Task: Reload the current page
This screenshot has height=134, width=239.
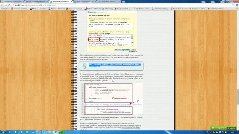Action: tap(9, 5)
